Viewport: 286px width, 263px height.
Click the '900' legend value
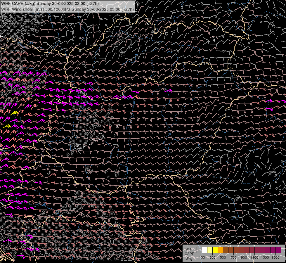tap(244, 257)
